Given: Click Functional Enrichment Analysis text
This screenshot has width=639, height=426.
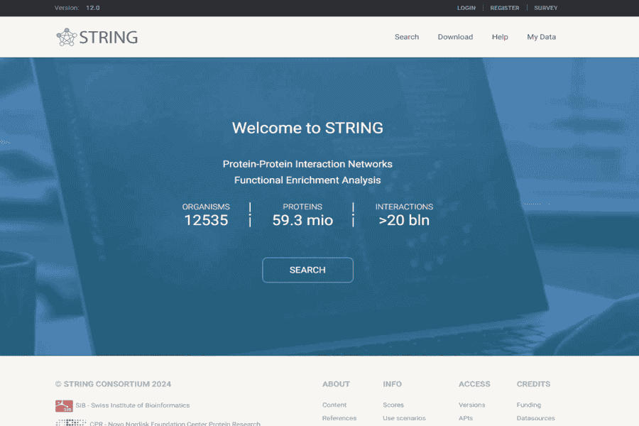Looking at the screenshot, I should [307, 180].
